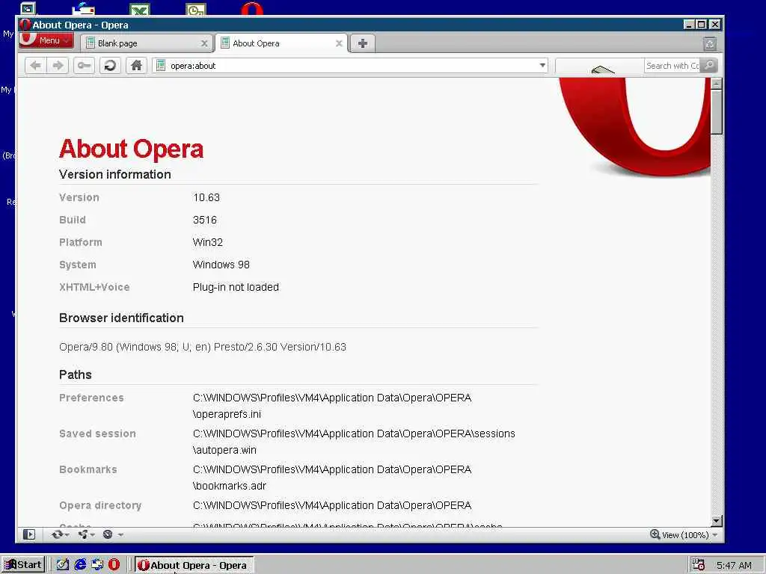
Task: Expand the address bar history dropdown
Action: click(542, 66)
